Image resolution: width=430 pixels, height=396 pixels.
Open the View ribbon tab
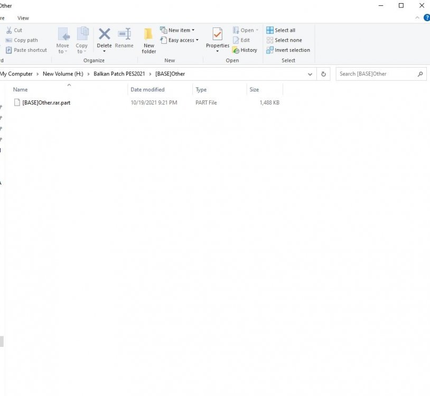(x=23, y=18)
